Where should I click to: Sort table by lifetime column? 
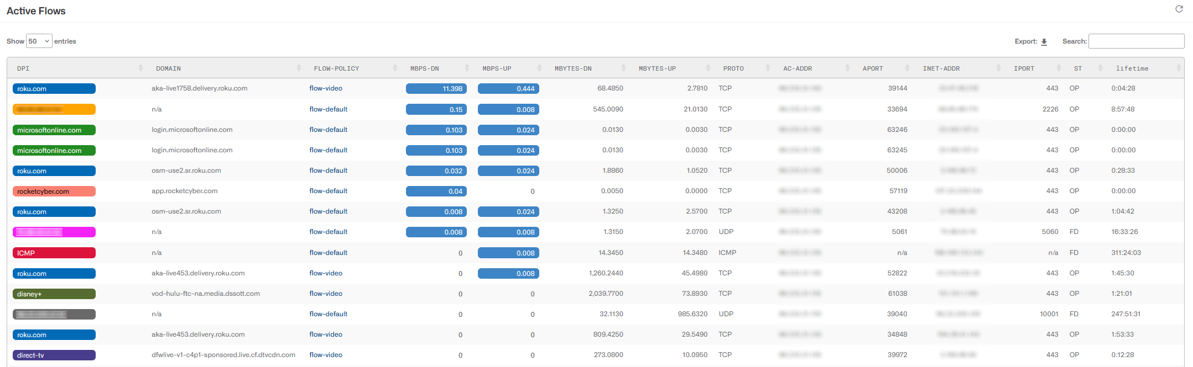(x=1145, y=68)
